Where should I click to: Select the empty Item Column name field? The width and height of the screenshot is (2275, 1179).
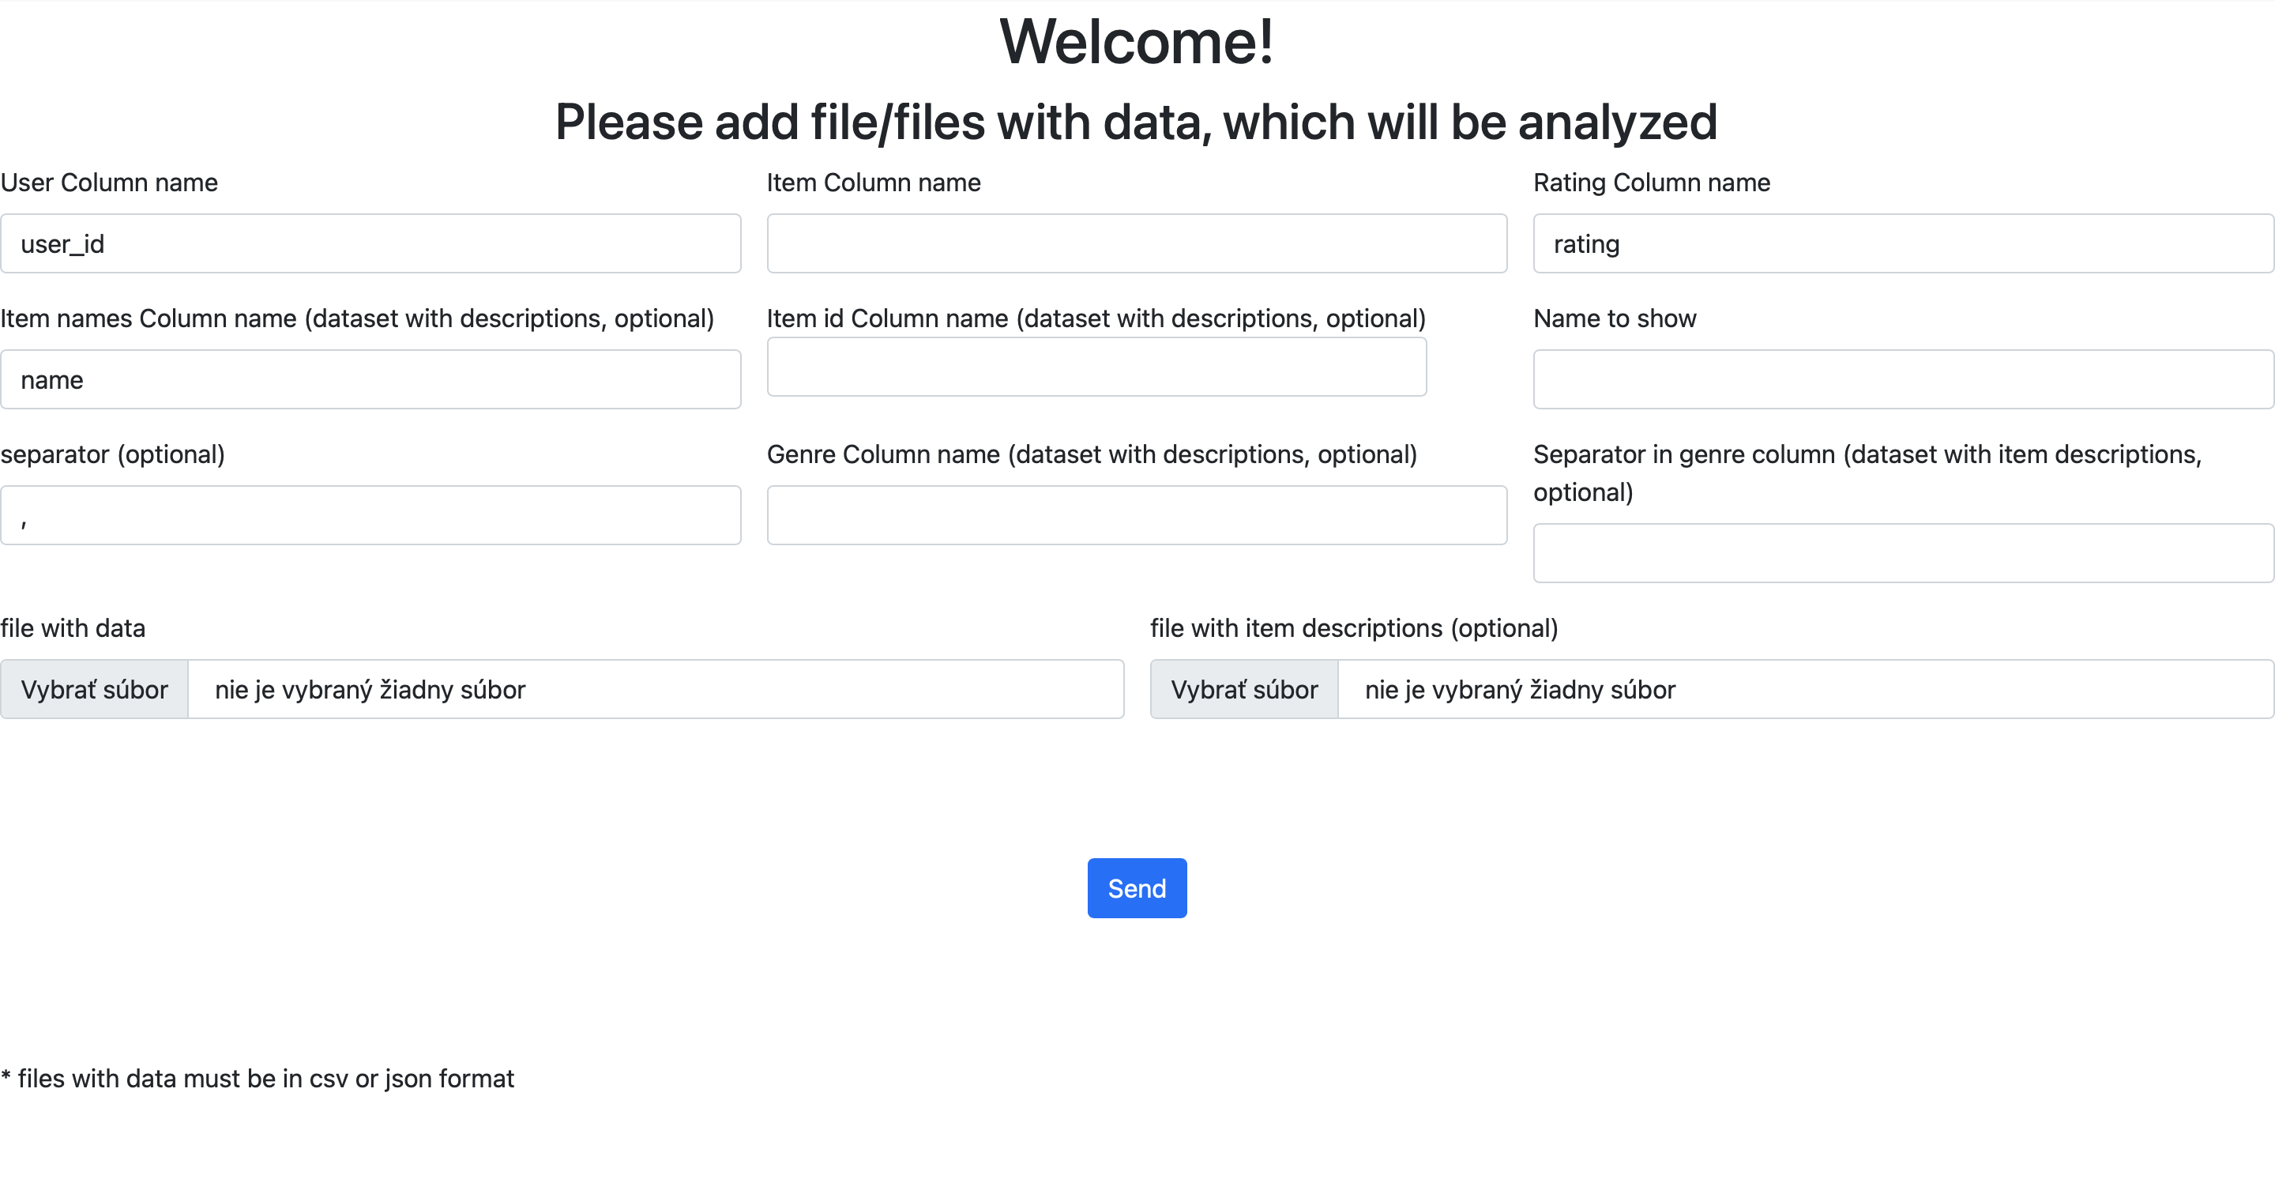[x=1136, y=243]
